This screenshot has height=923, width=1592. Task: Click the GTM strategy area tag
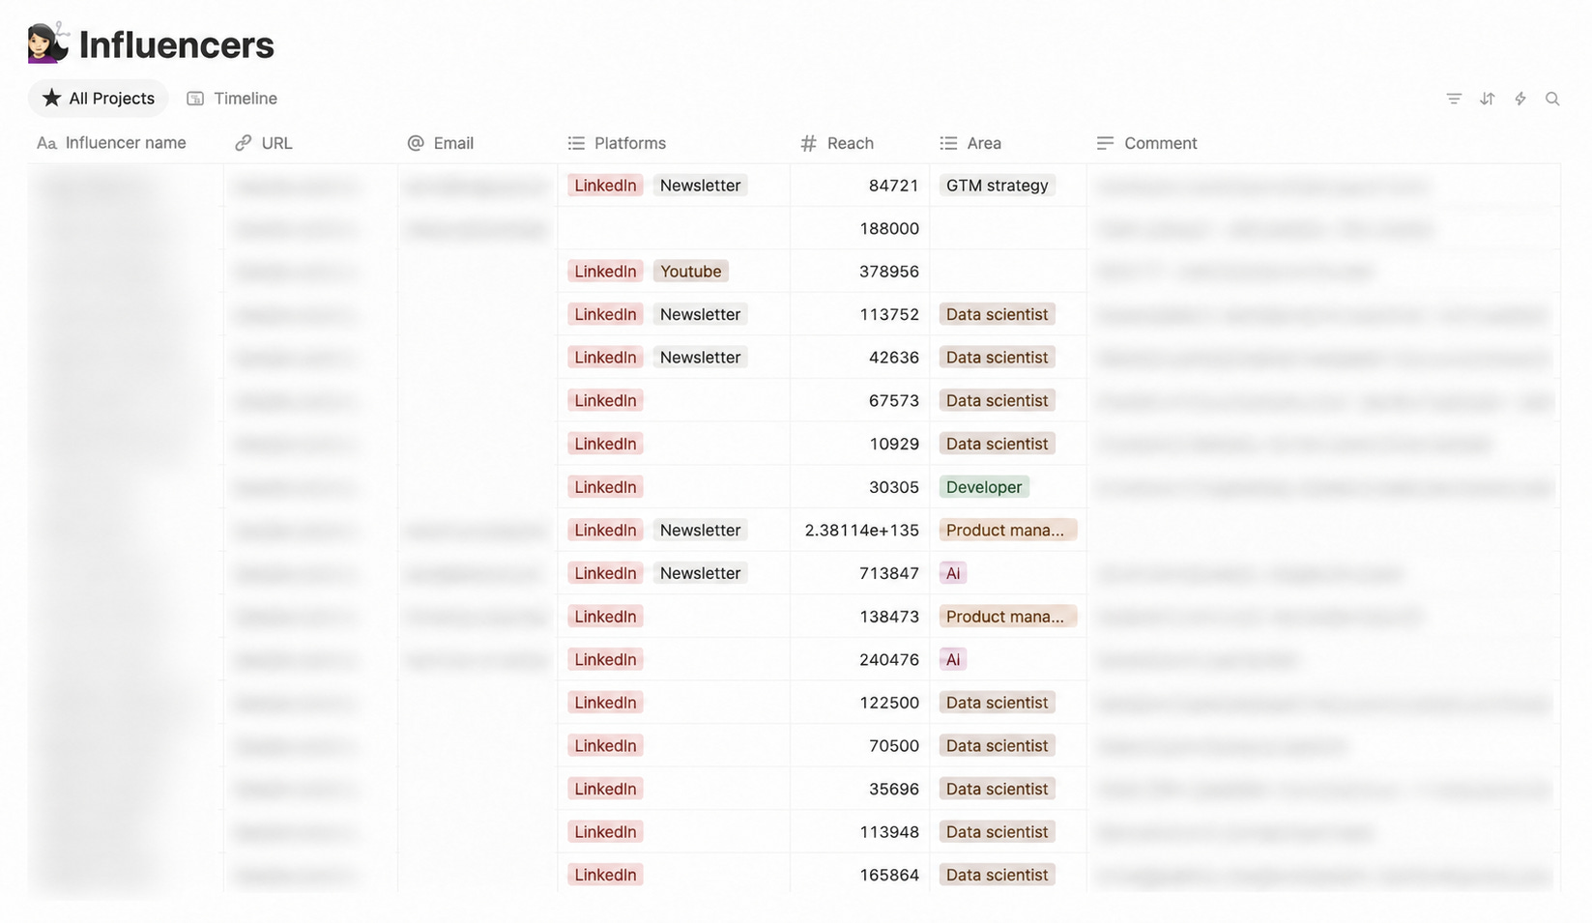997,186
